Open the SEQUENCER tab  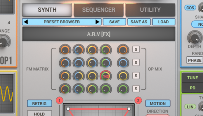(99, 10)
